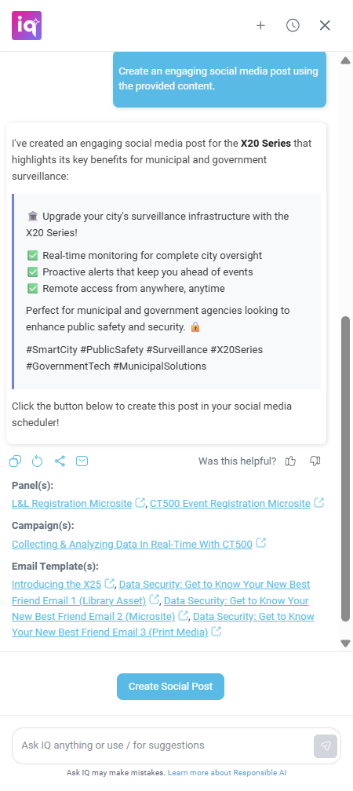Screen dimensions: 353x791
Task: Share the response via share icon
Action: [60, 461]
